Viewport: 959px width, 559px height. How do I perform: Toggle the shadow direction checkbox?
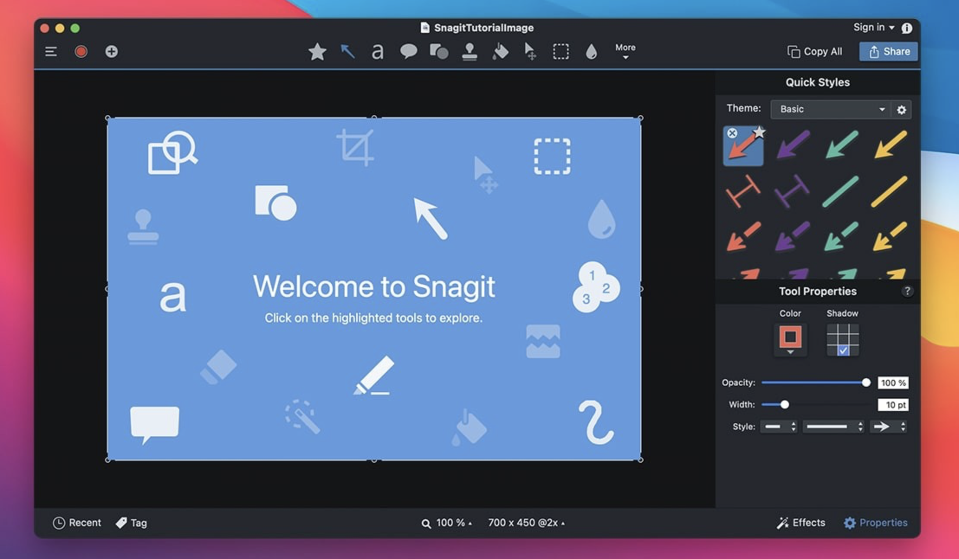pyautogui.click(x=842, y=351)
